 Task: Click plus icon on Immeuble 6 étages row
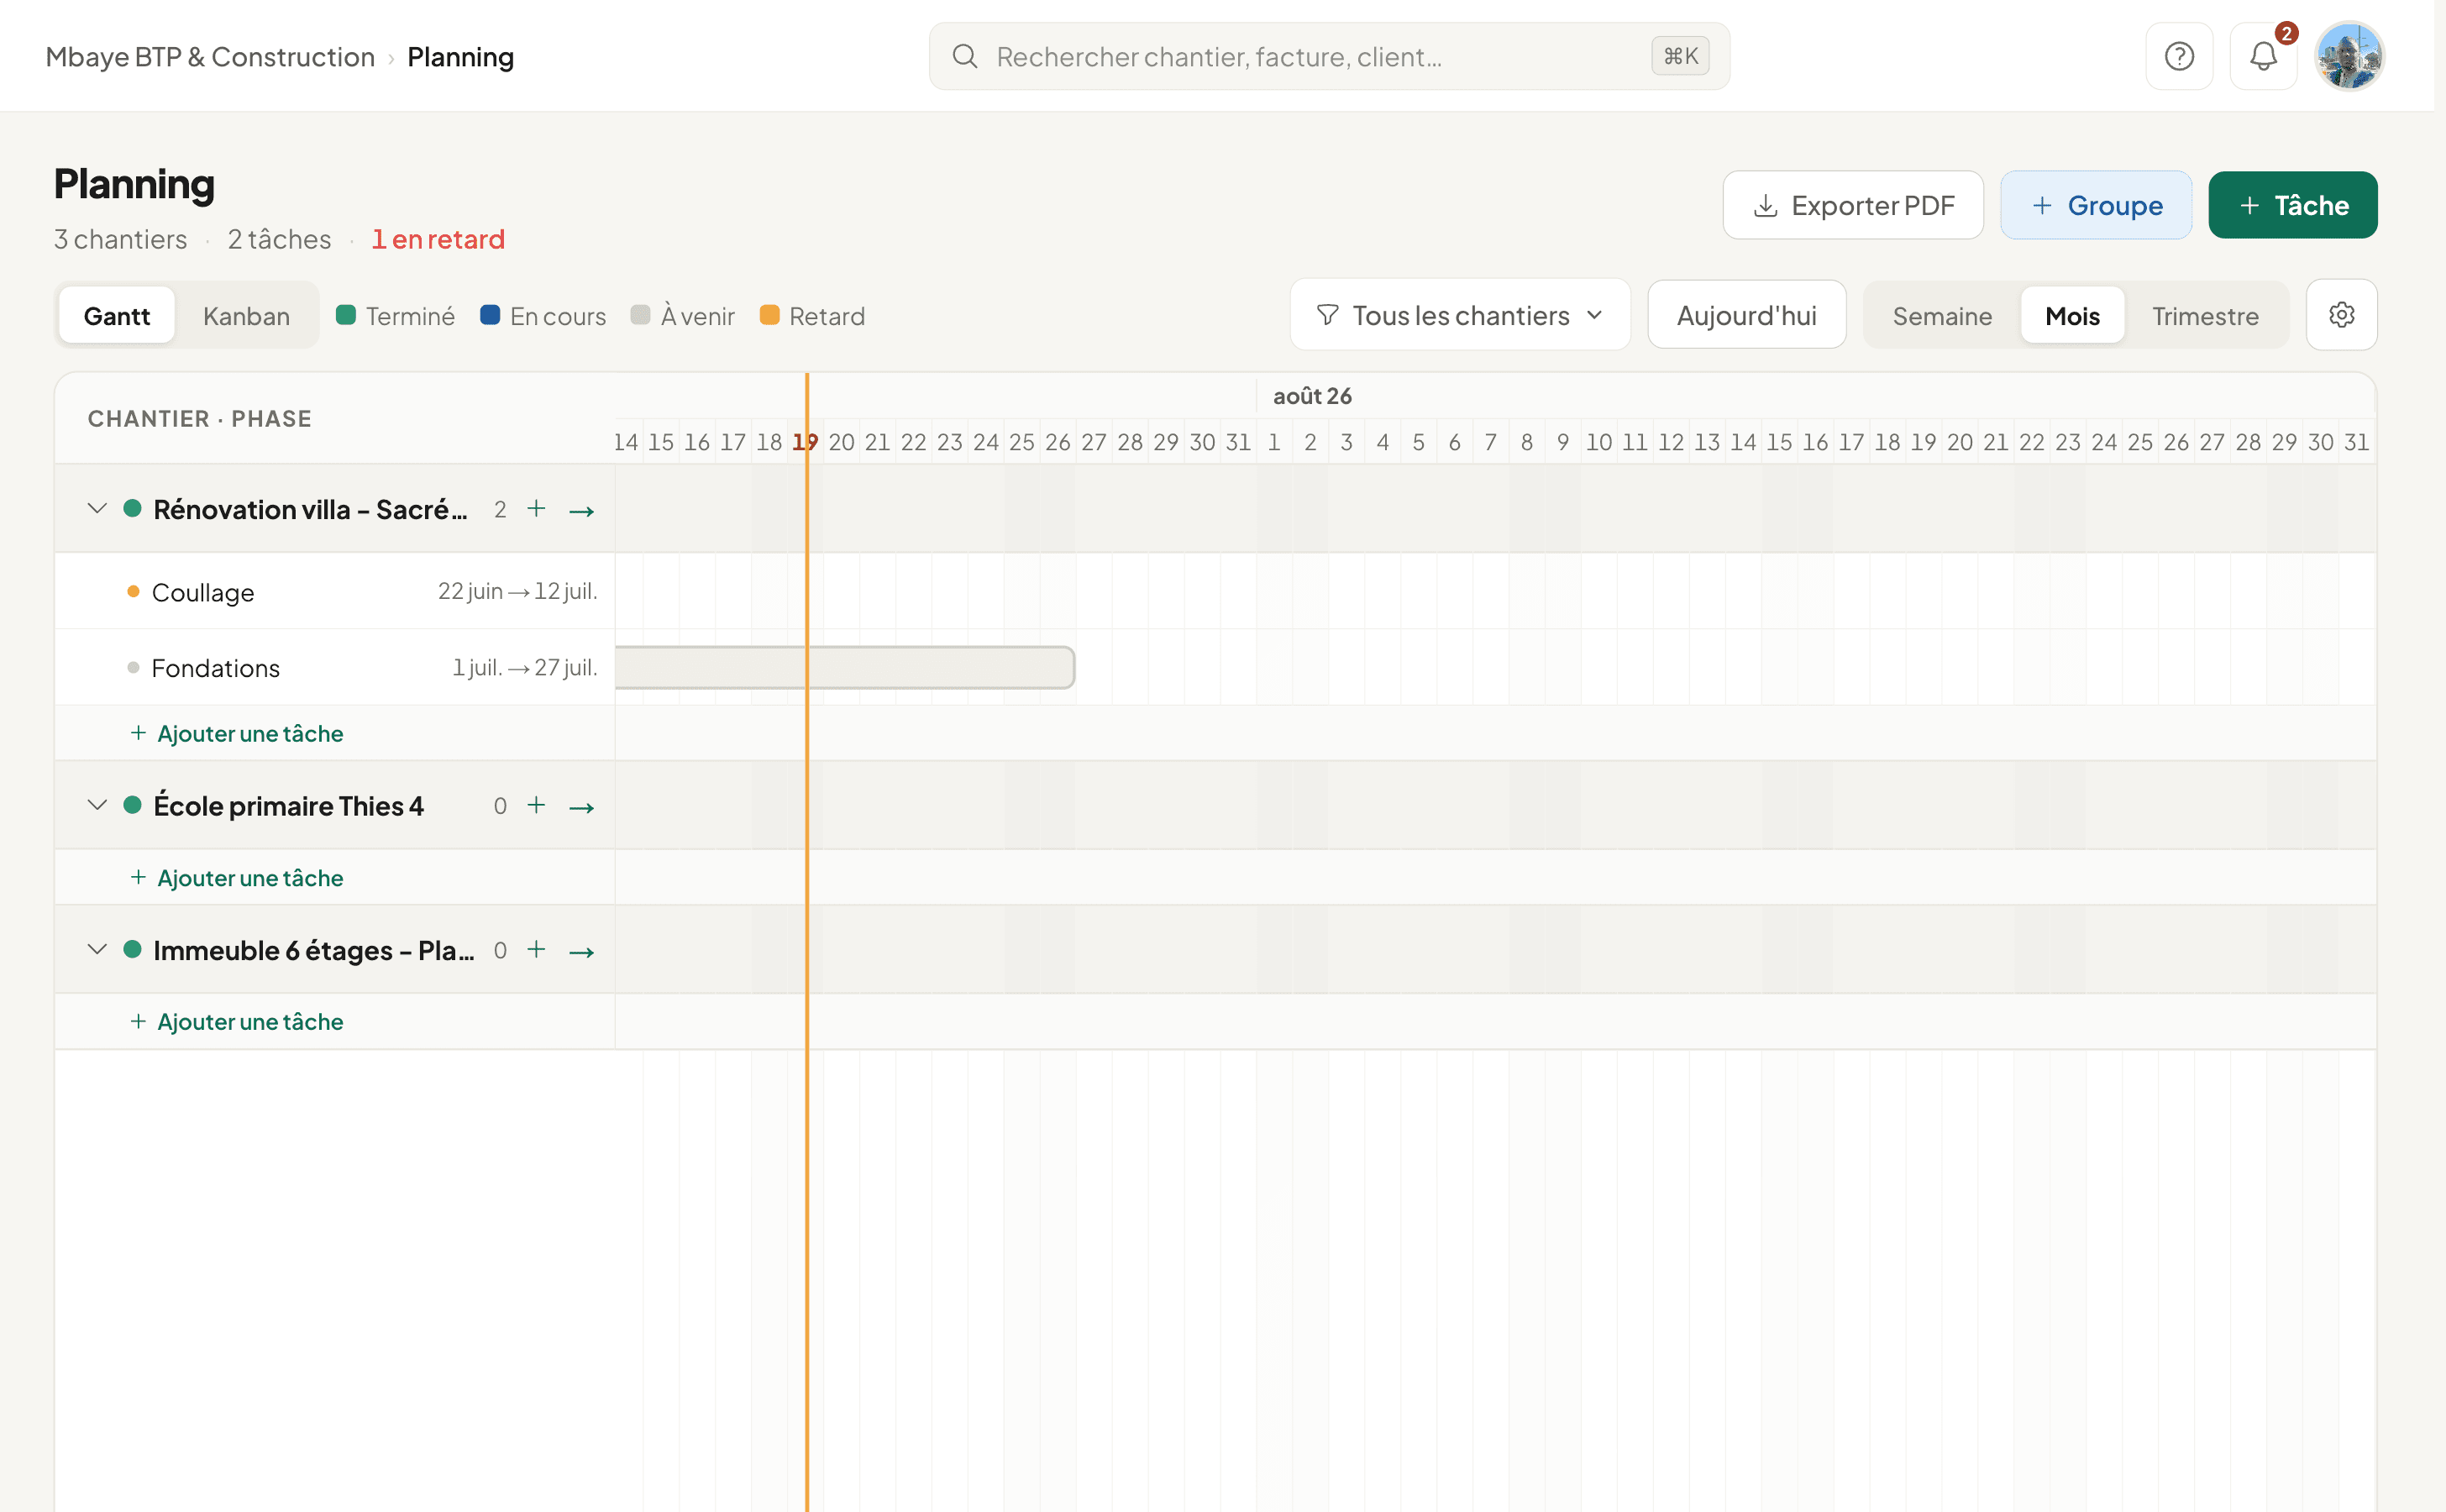pos(536,949)
